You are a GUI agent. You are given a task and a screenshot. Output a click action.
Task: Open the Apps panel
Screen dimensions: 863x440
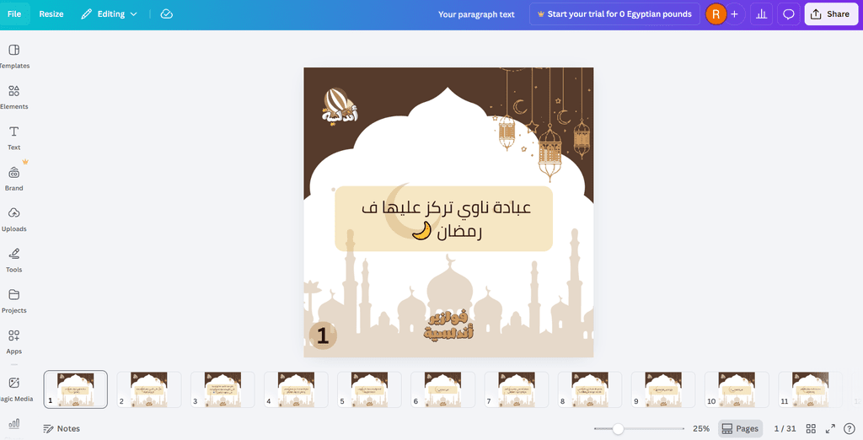point(13,341)
